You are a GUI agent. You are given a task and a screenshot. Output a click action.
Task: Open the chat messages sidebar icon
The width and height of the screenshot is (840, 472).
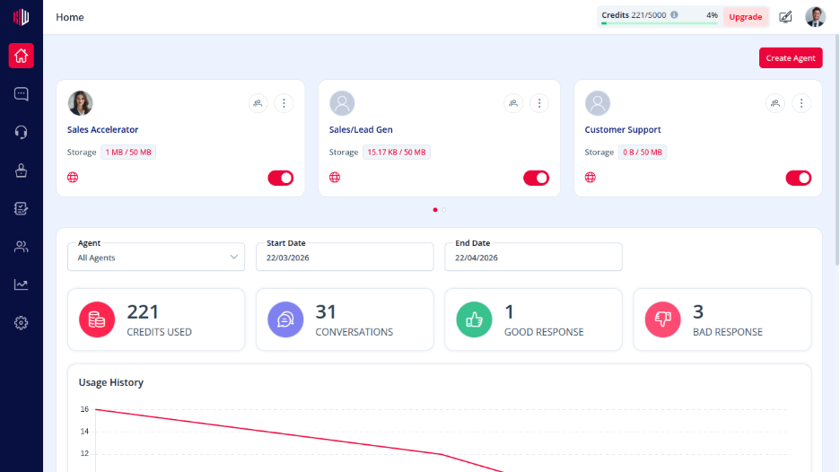[21, 94]
